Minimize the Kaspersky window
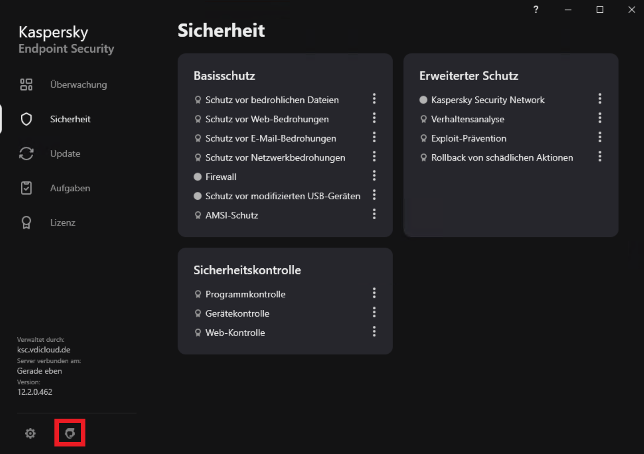The image size is (644, 454). 568,10
